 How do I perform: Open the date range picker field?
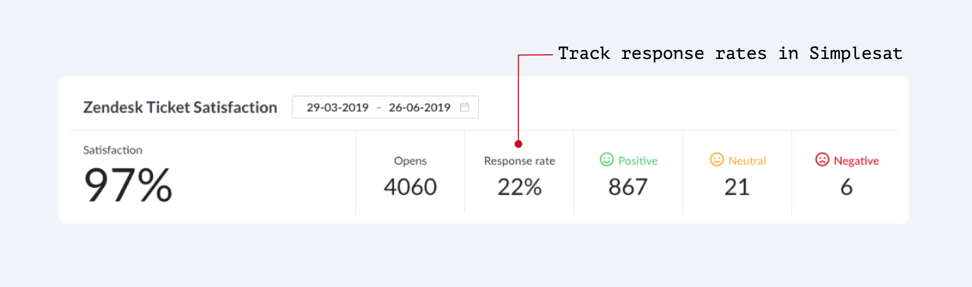(x=385, y=107)
